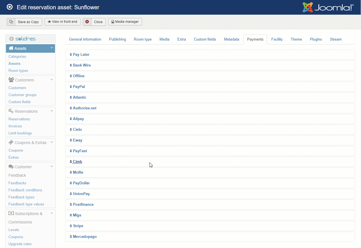Click the tag icon next to Coupons & Extras
Screen dimensions: 361x248
[x=11, y=142]
